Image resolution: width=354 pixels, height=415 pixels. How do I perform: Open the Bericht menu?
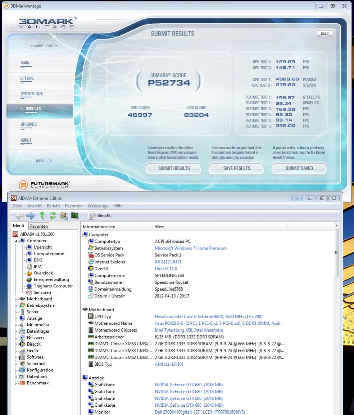[53, 206]
